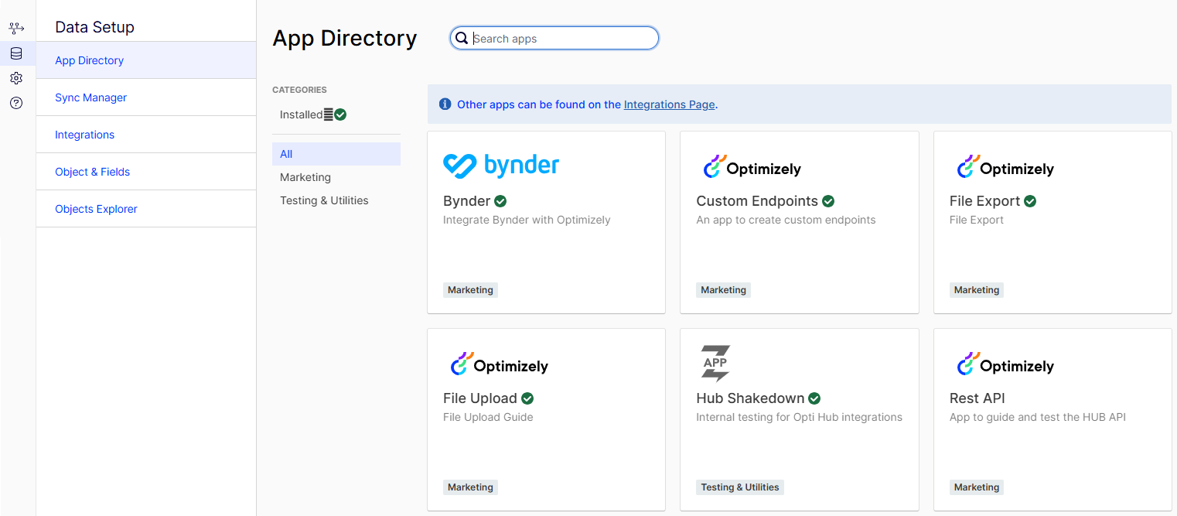Click Marketing tag on Custom Endpoints card

pyautogui.click(x=723, y=290)
